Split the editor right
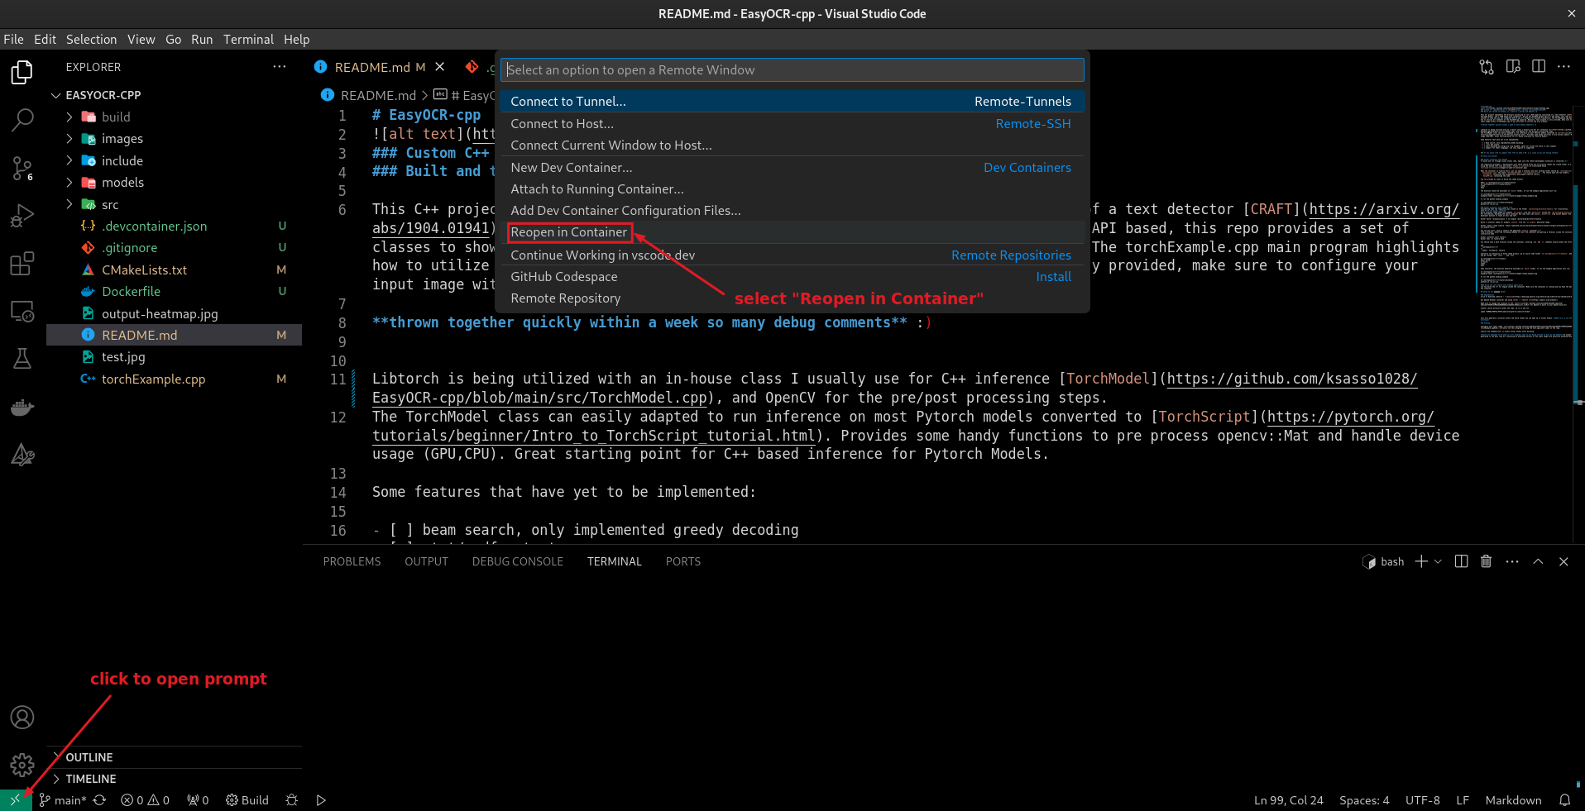This screenshot has width=1585, height=811. click(x=1539, y=67)
